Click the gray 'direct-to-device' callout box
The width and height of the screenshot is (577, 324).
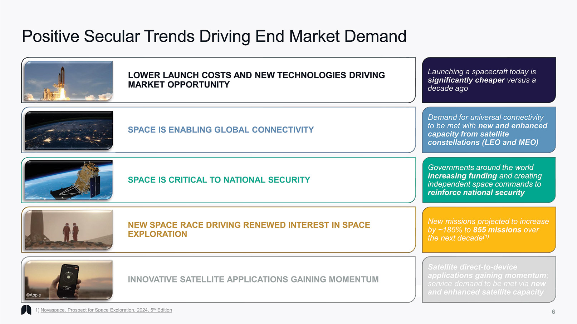tap(489, 279)
